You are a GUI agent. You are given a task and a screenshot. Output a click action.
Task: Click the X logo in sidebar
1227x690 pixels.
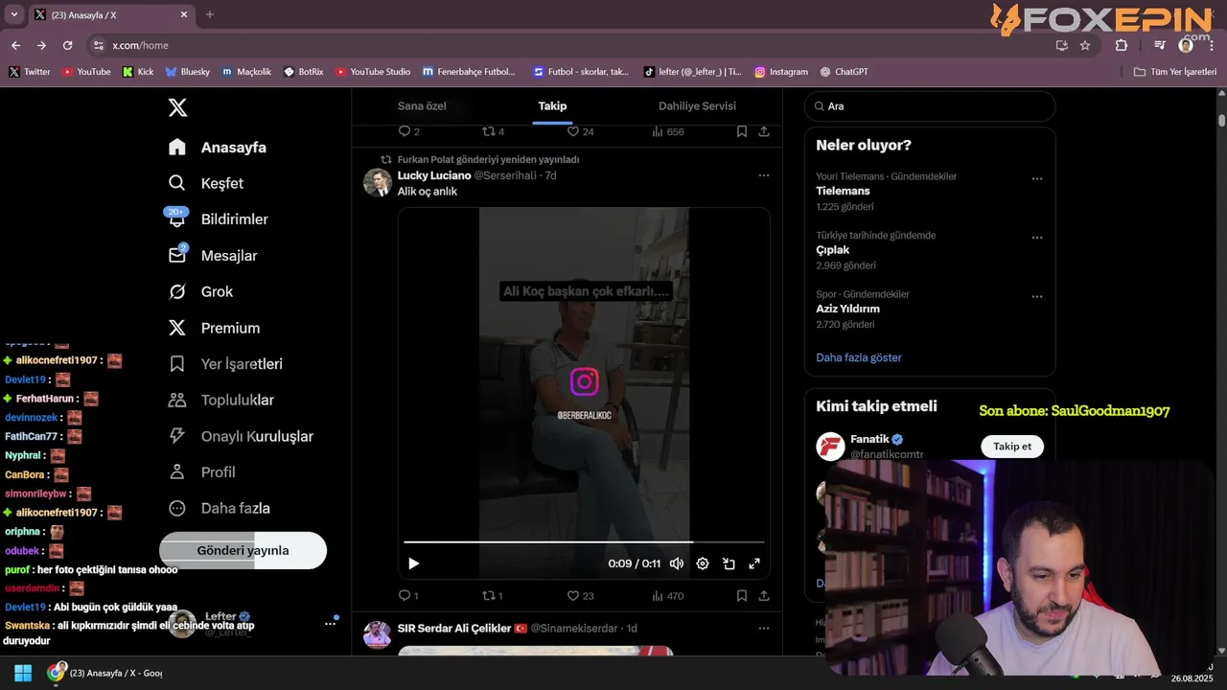(177, 107)
